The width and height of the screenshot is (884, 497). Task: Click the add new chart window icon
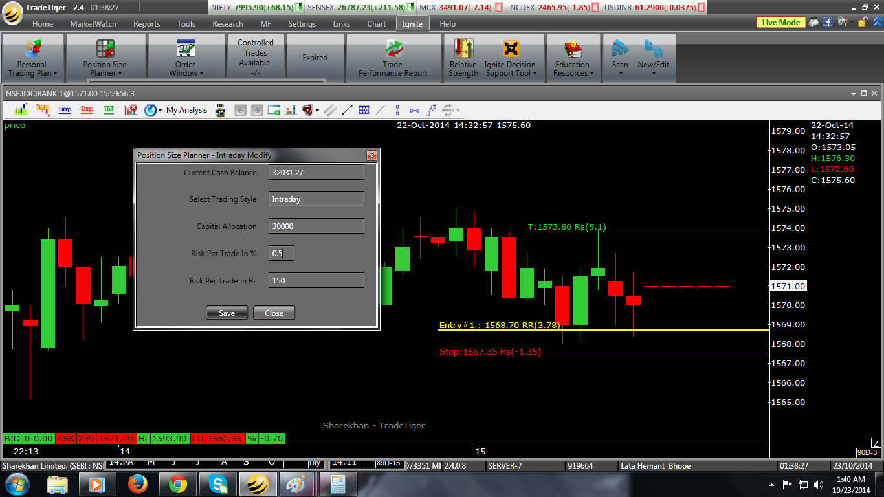click(x=274, y=110)
